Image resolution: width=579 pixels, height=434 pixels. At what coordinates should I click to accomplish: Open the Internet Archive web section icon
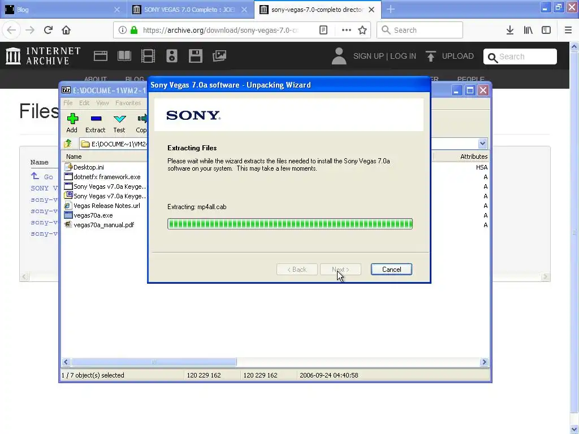(101, 56)
